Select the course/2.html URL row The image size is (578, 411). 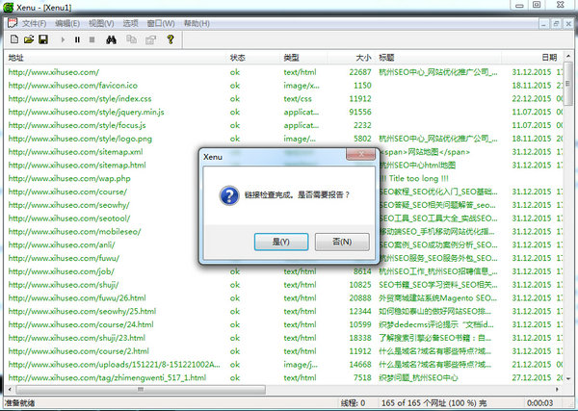point(284,351)
